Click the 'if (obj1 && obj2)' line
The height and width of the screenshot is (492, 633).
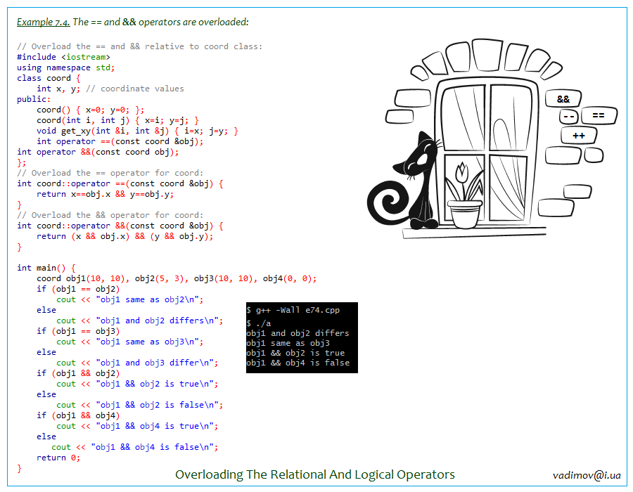pos(78,373)
